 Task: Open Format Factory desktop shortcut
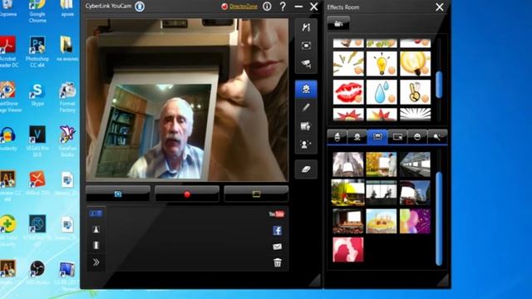tap(67, 97)
